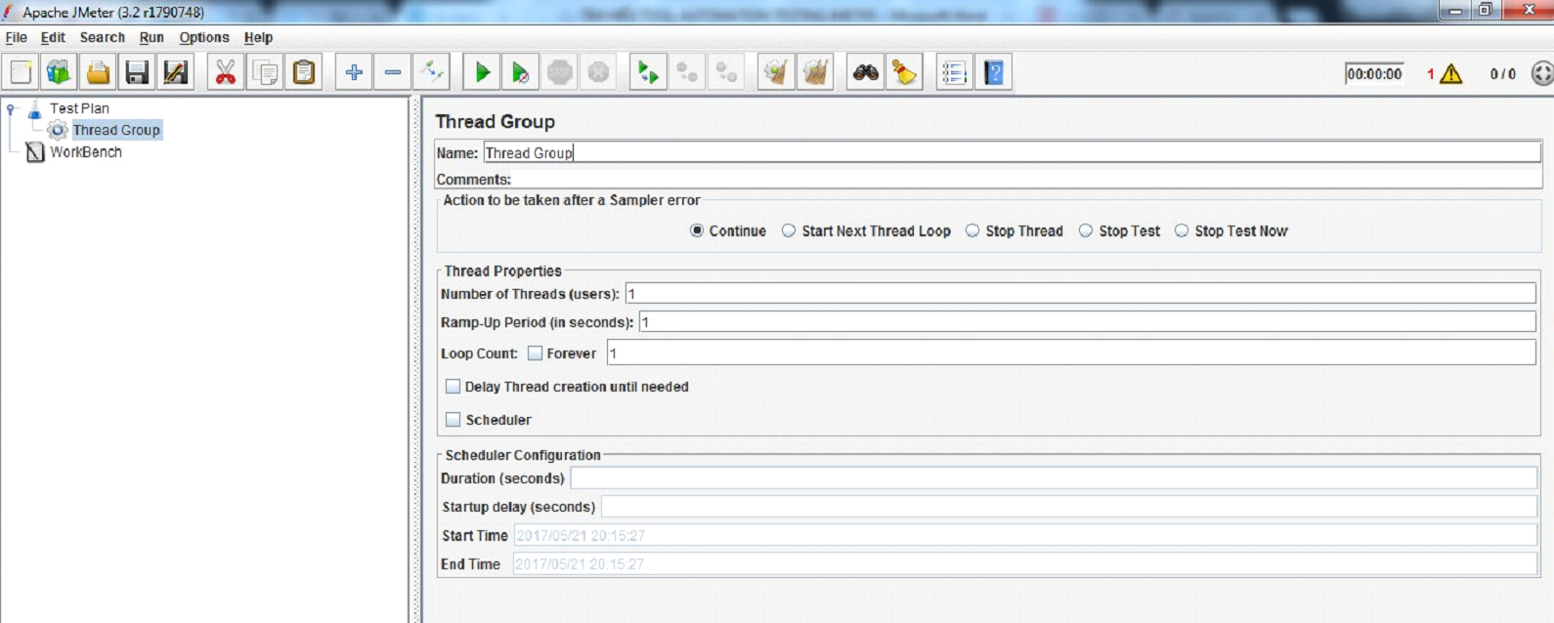1554x623 pixels.
Task: Click the Duration (seconds) field
Action: [x=1054, y=478]
